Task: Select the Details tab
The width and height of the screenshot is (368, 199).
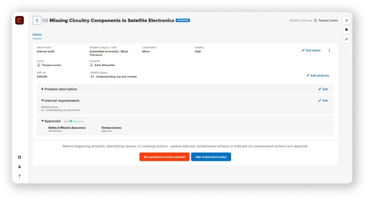Action: (37, 34)
